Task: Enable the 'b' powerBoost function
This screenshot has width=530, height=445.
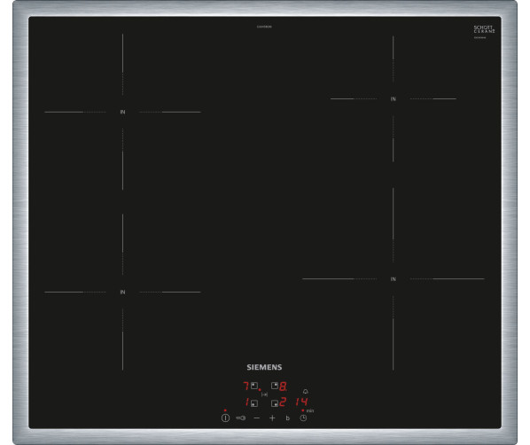Action: [288, 418]
